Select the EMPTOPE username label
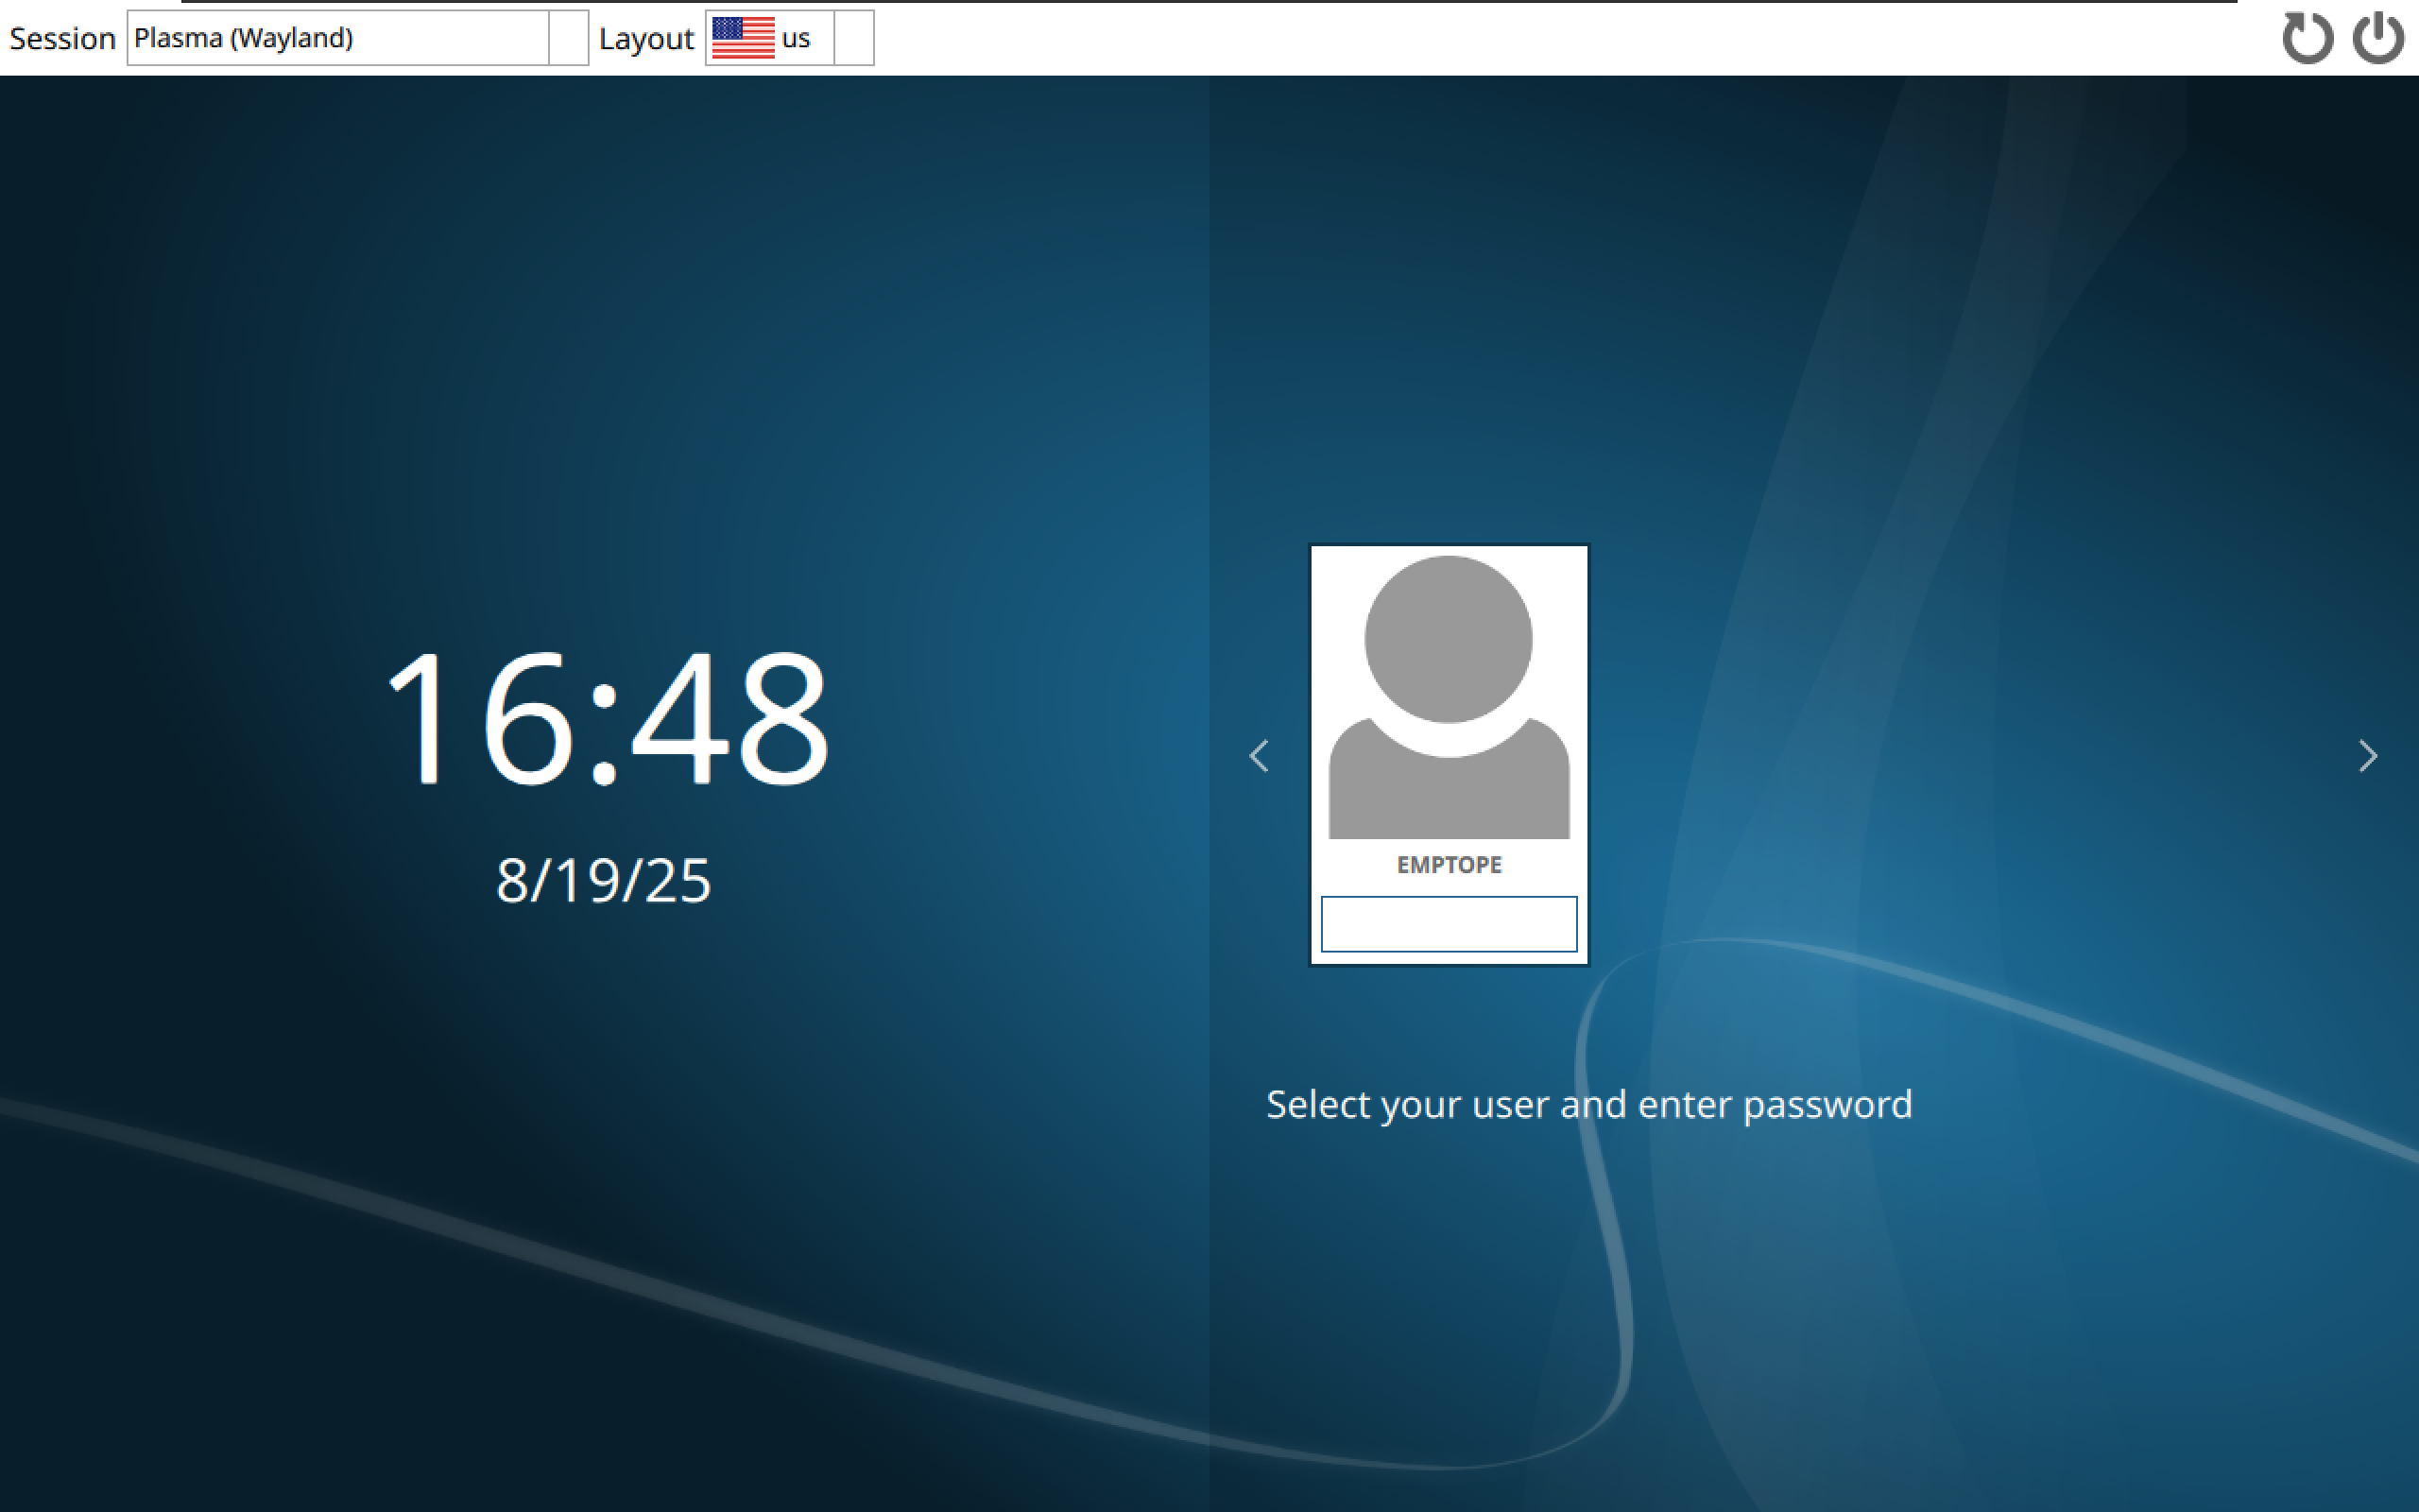 tap(1449, 865)
